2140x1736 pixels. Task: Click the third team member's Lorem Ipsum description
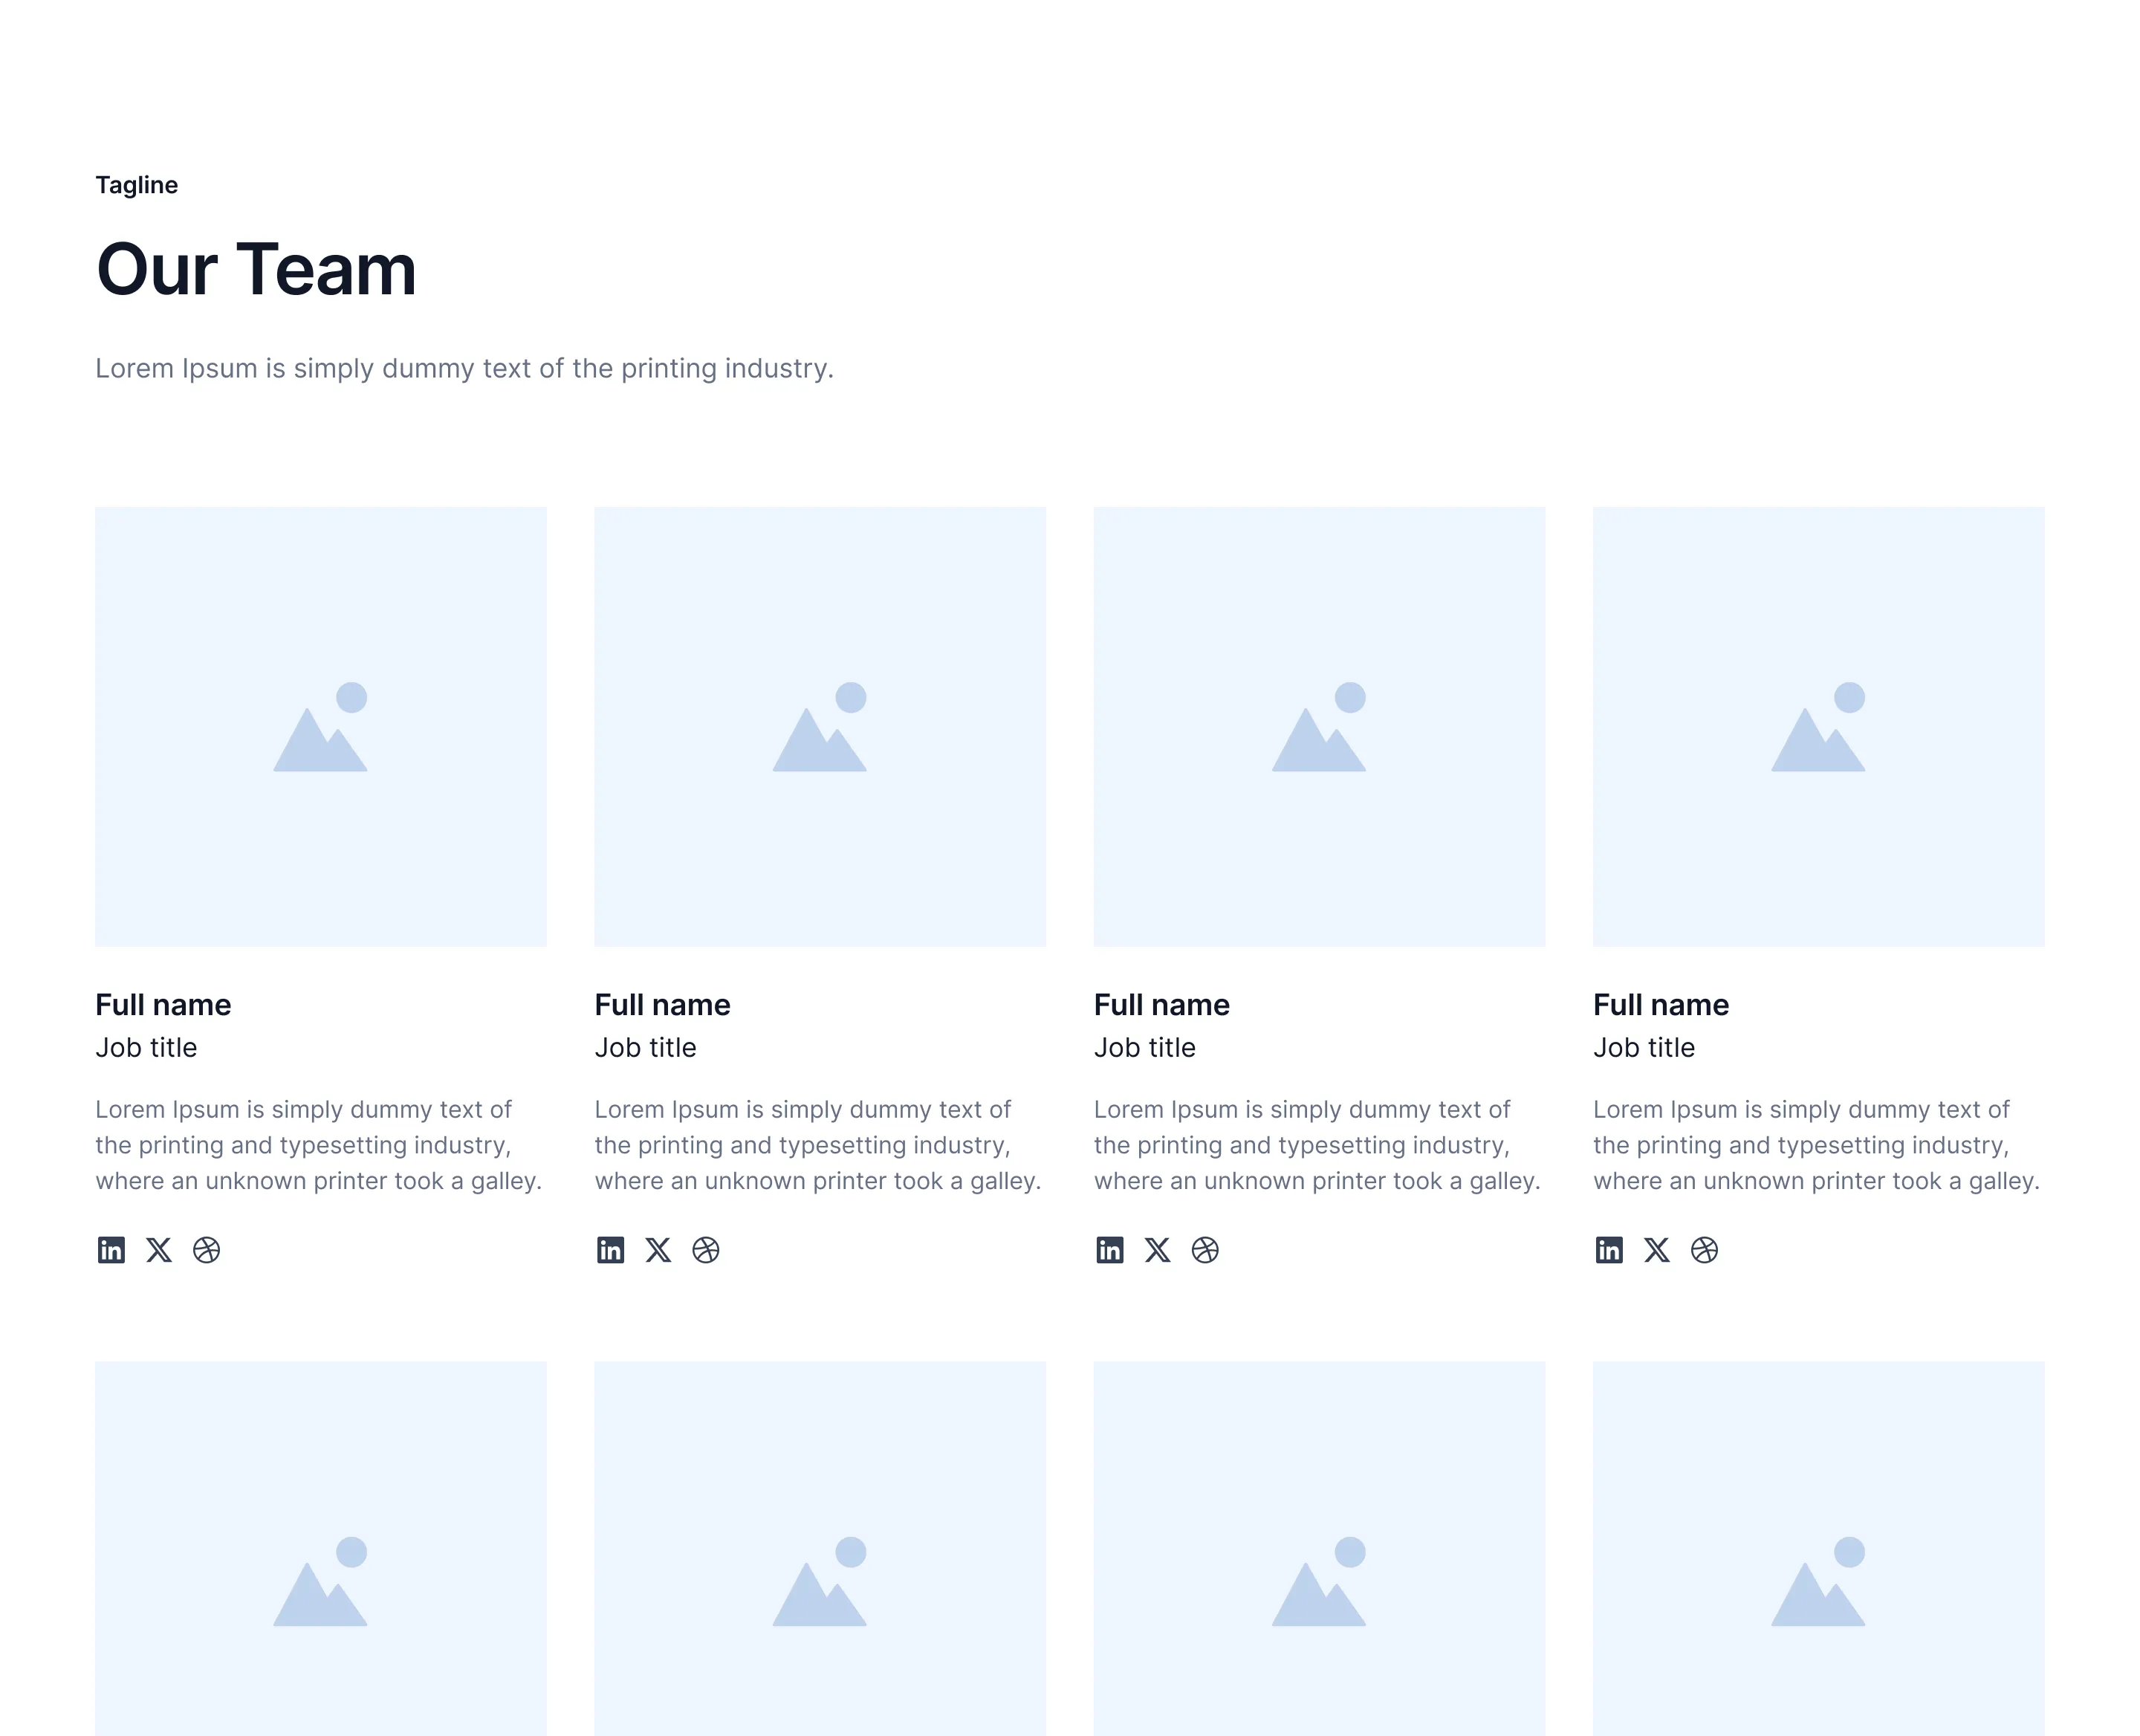point(1317,1145)
